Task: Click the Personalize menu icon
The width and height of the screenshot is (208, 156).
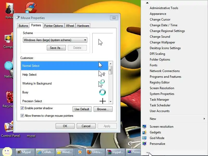Action: pos(144,144)
